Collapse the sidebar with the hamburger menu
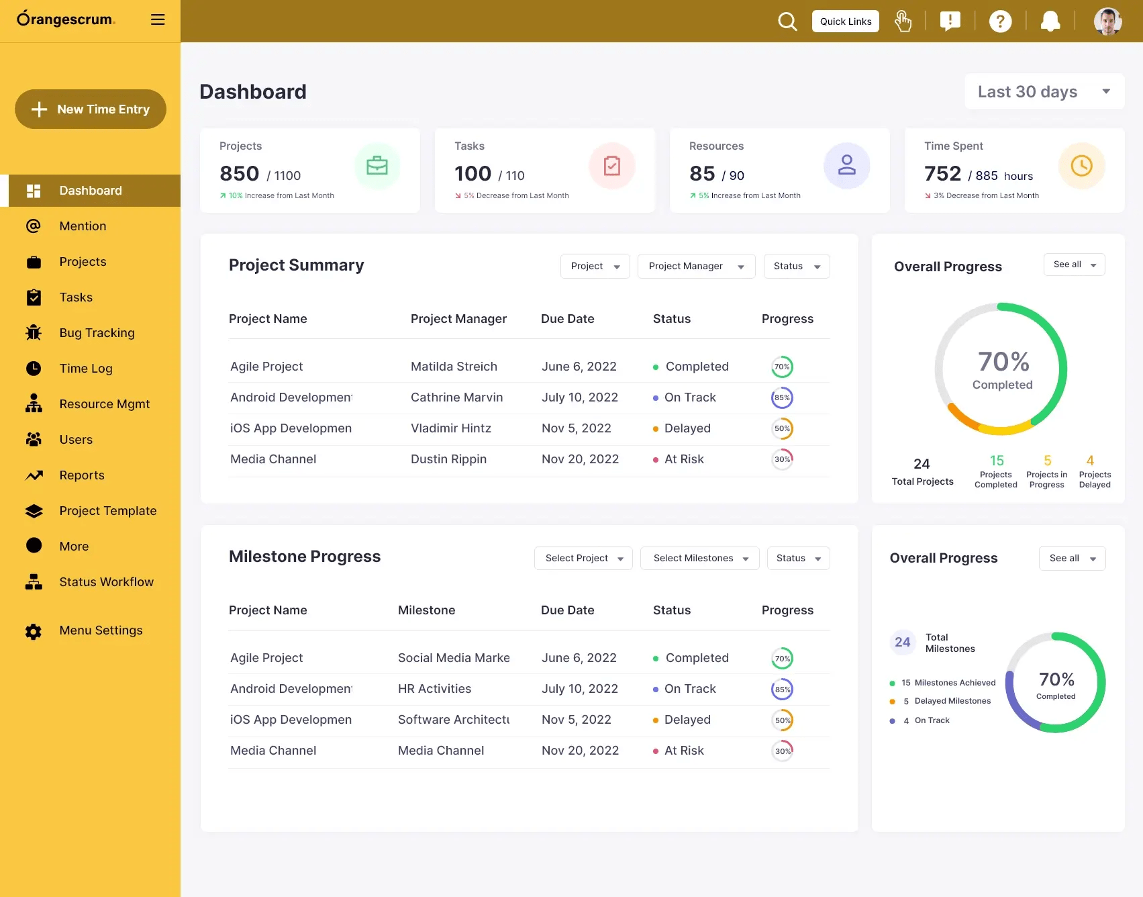This screenshot has height=897, width=1143. click(158, 19)
